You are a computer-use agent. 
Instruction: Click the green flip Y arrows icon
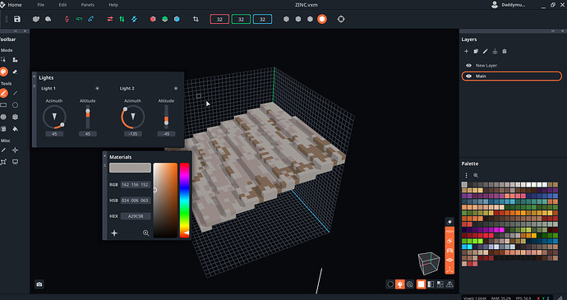click(122, 19)
